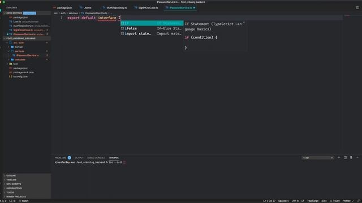The image size is (362, 203).
Task: Click the 'auth' breadcrumb segment
Action: [63, 13]
